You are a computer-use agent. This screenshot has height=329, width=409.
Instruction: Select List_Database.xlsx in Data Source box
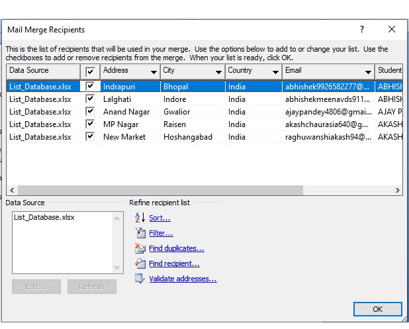click(44, 217)
